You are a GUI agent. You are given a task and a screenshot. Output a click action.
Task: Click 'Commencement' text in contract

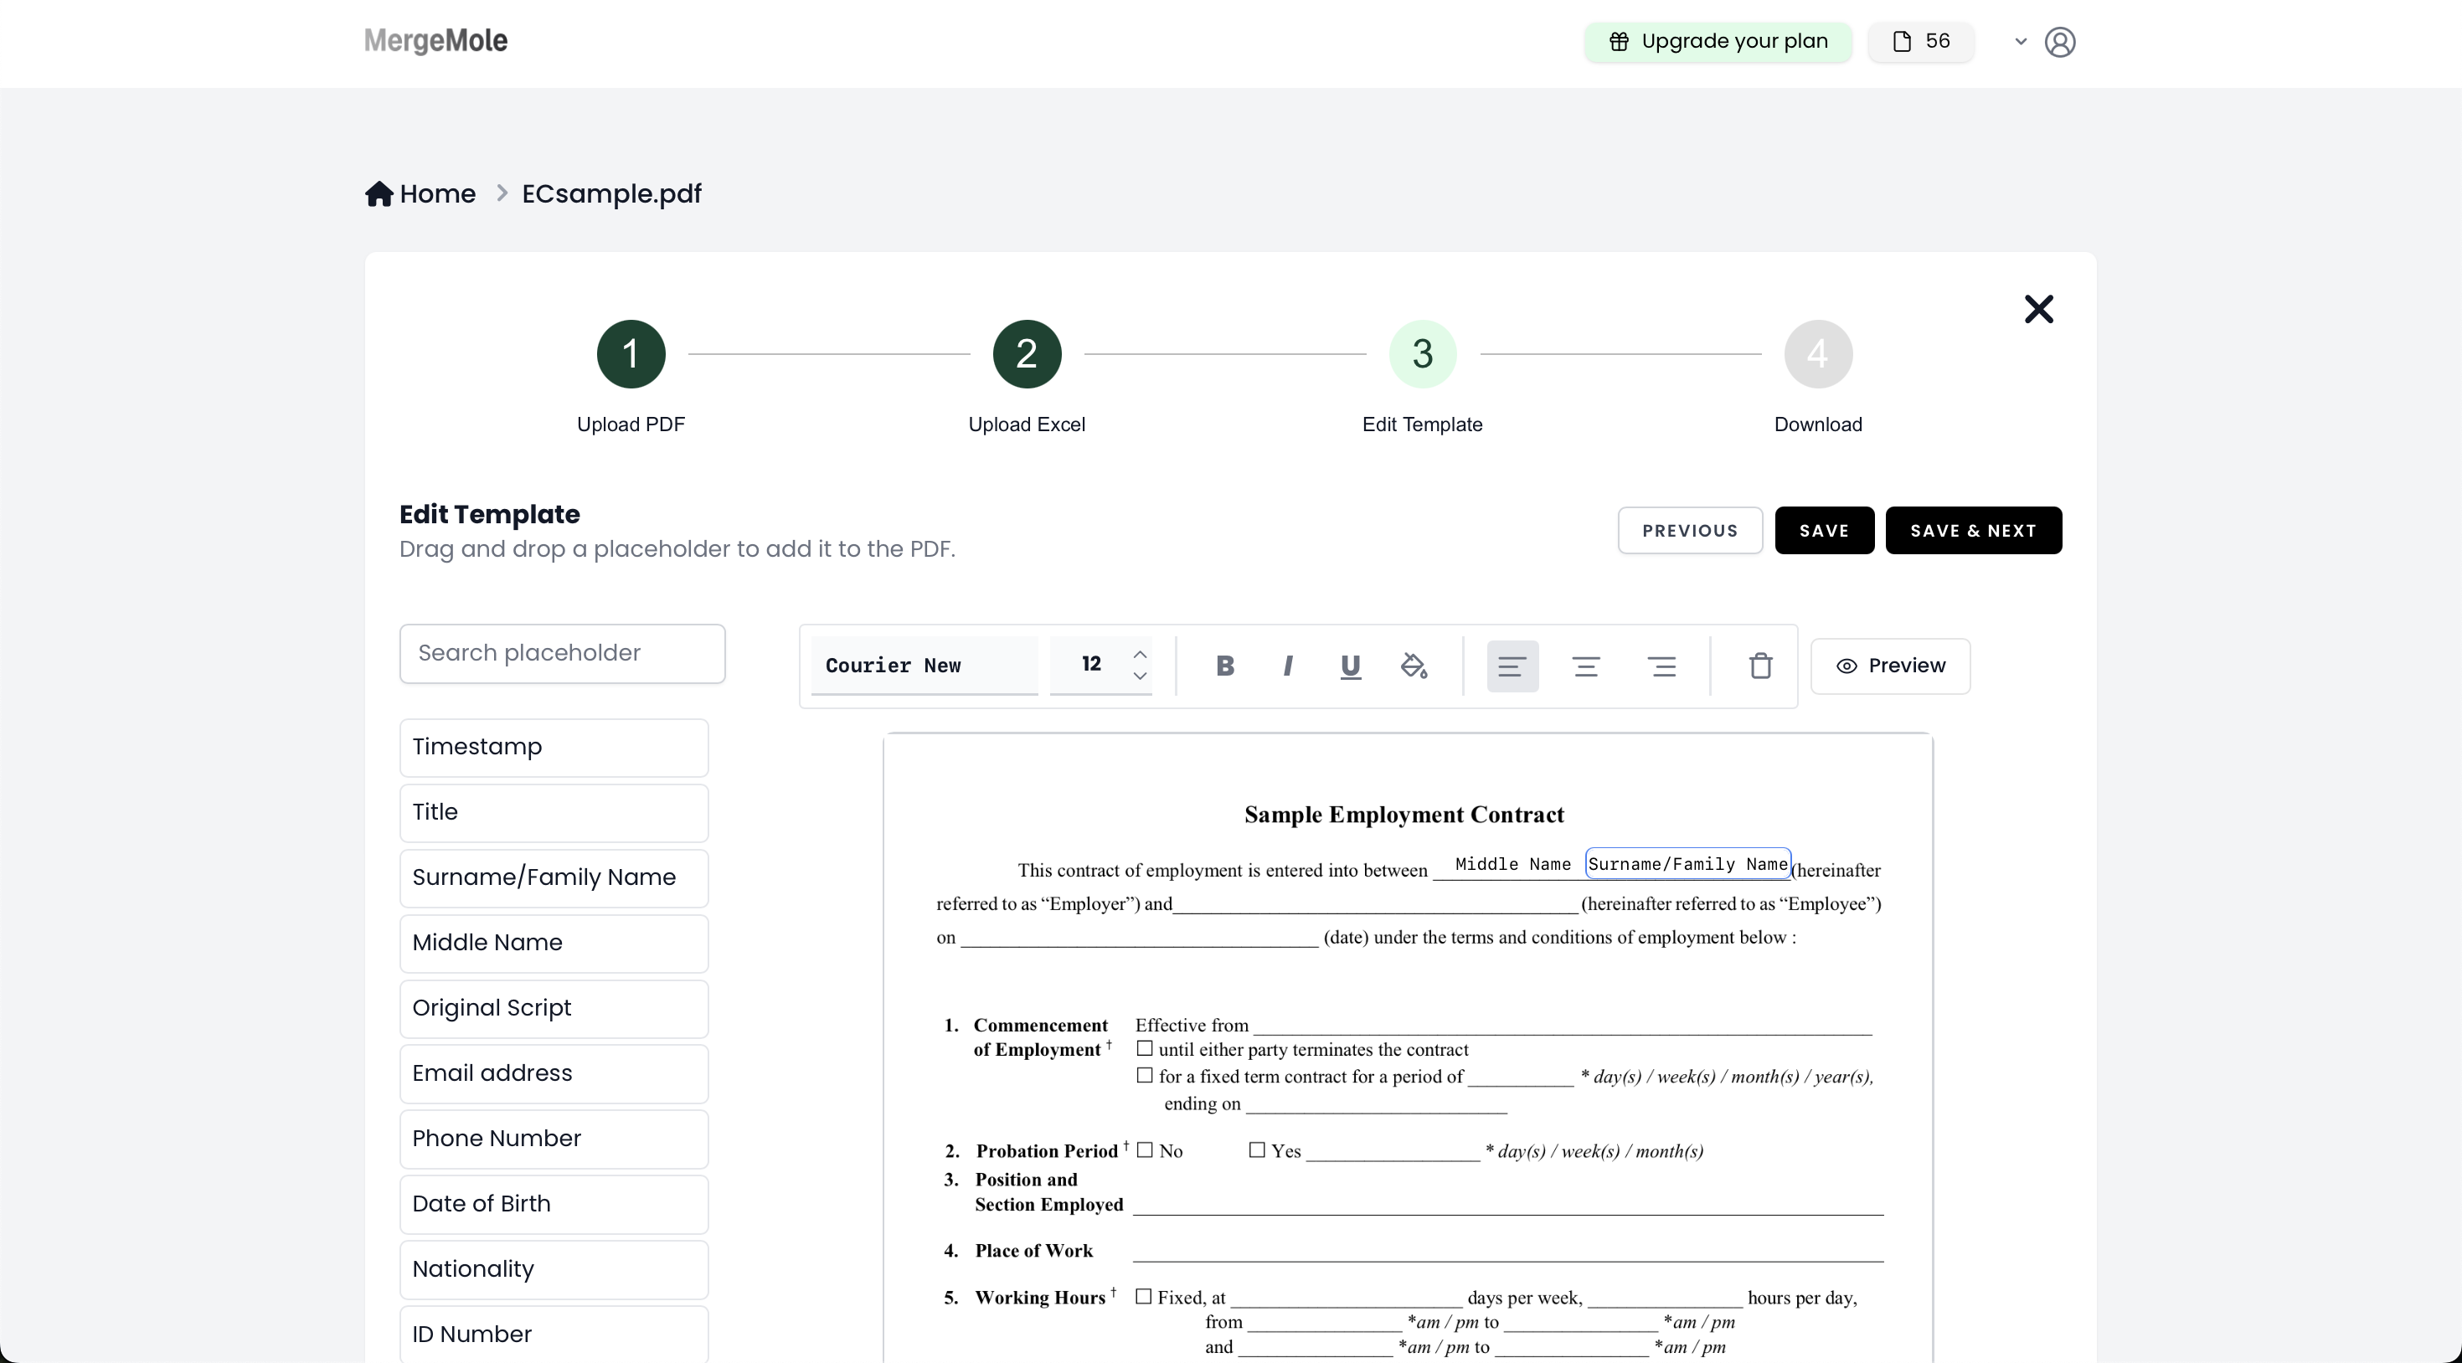pyautogui.click(x=1041, y=1026)
